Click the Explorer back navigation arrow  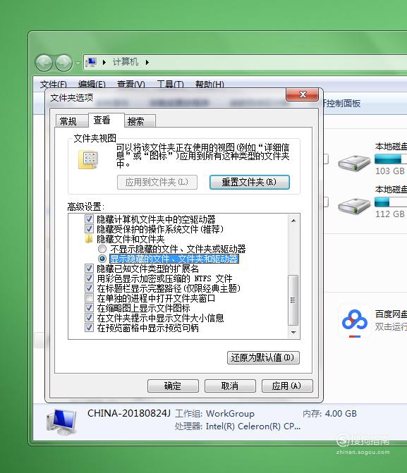pos(44,63)
